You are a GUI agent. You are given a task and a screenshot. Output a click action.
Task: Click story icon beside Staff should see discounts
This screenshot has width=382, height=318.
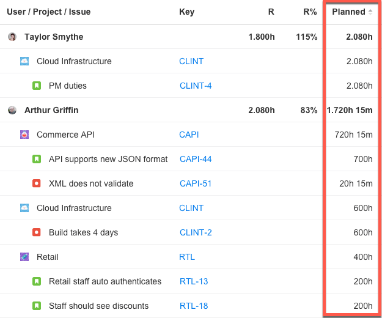(37, 306)
